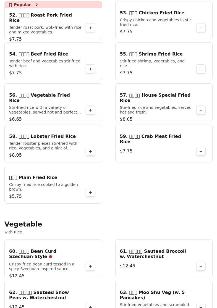View Plain Fried Rice description

click(43, 187)
